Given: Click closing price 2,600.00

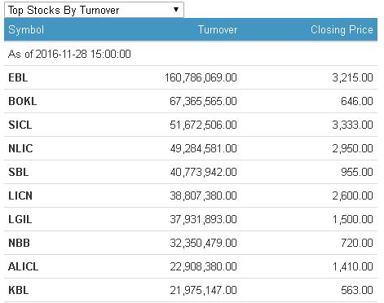Looking at the screenshot, I should 352,195.
